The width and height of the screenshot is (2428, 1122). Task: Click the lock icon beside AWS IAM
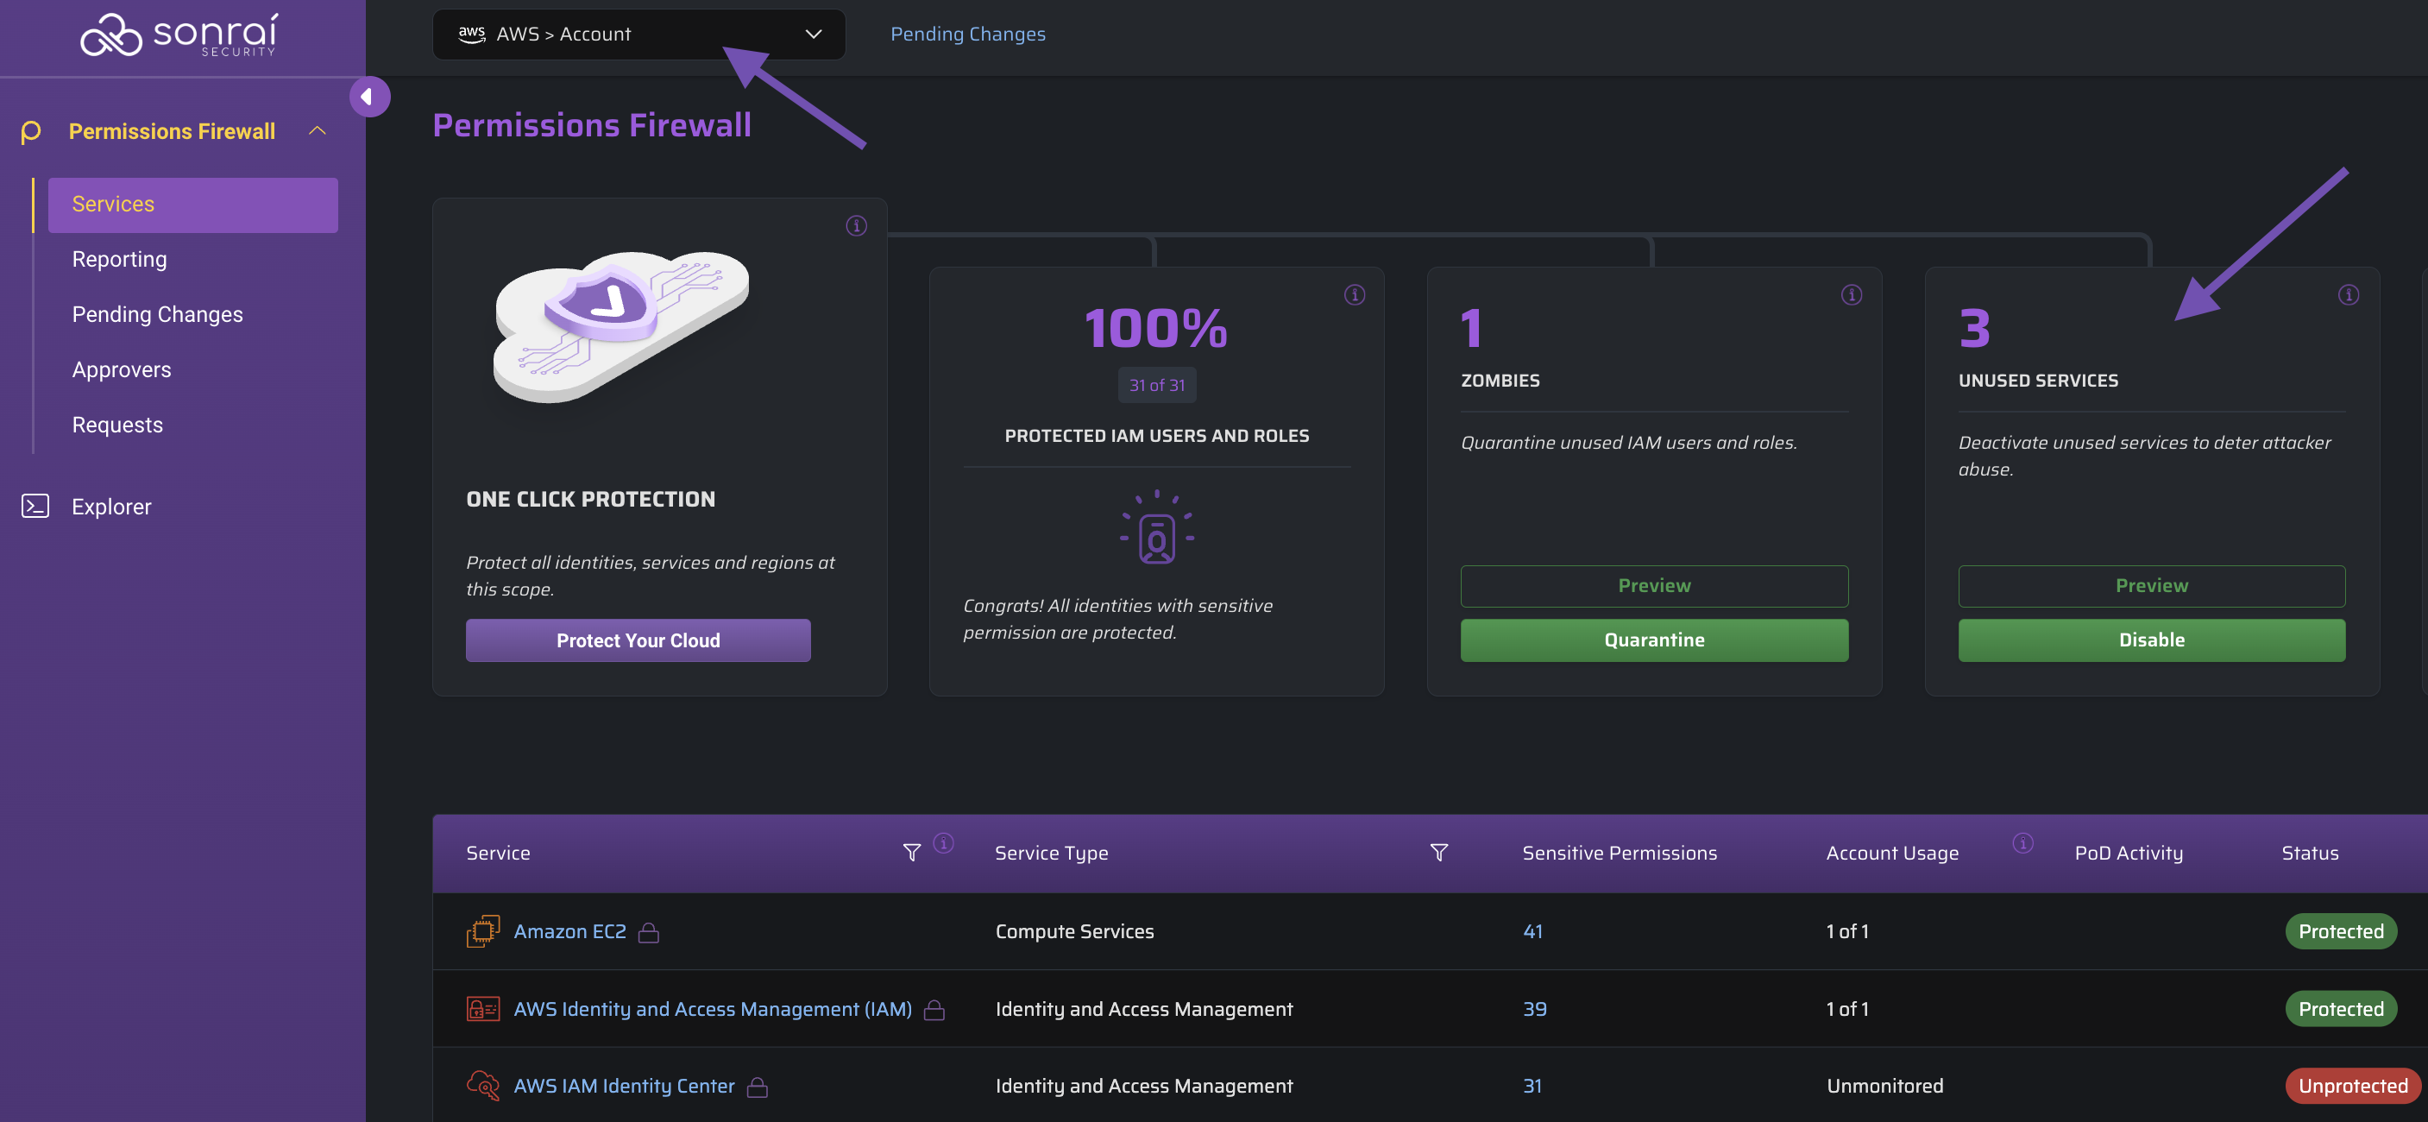(x=934, y=1009)
